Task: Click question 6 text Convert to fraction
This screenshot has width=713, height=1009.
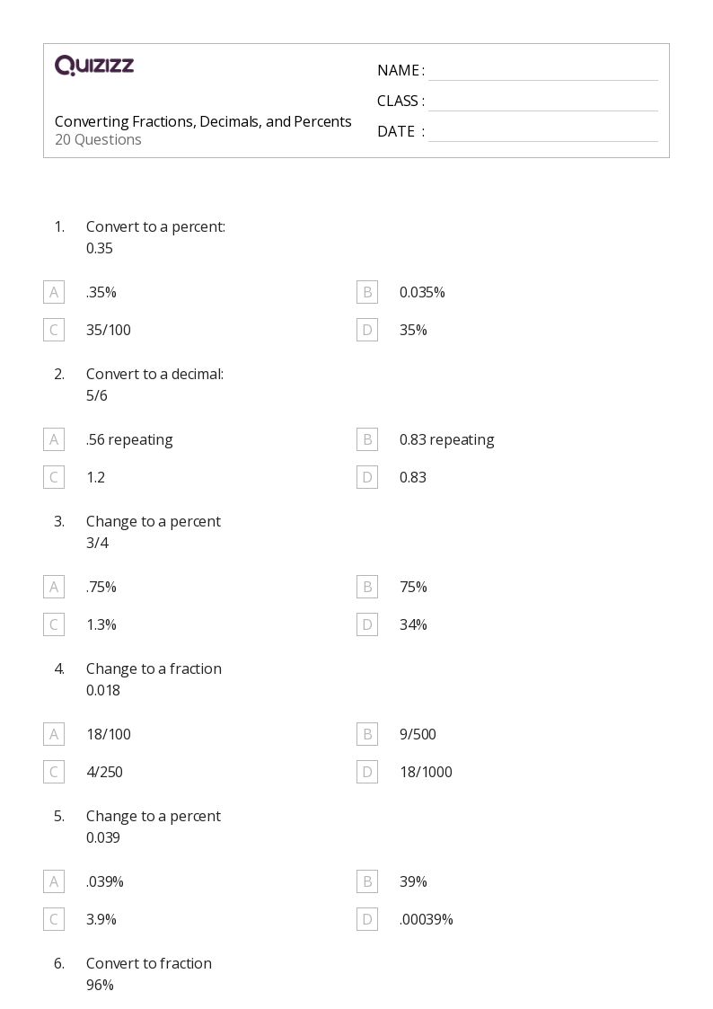Action: pos(149,963)
